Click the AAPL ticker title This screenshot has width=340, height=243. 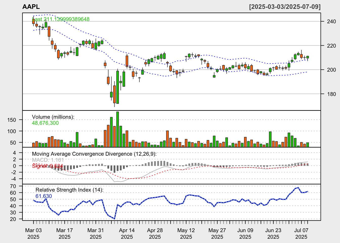31,7
